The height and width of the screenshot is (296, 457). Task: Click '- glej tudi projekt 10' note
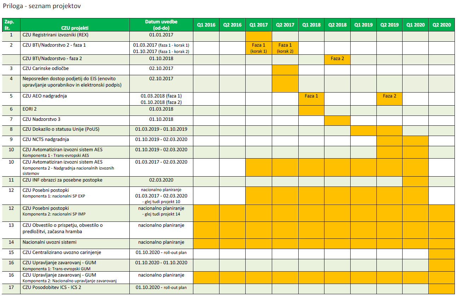[x=161, y=201]
